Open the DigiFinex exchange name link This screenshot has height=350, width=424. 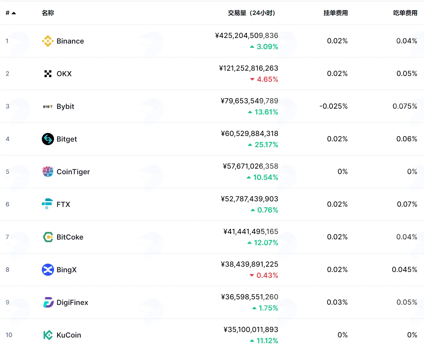pyautogui.click(x=72, y=302)
